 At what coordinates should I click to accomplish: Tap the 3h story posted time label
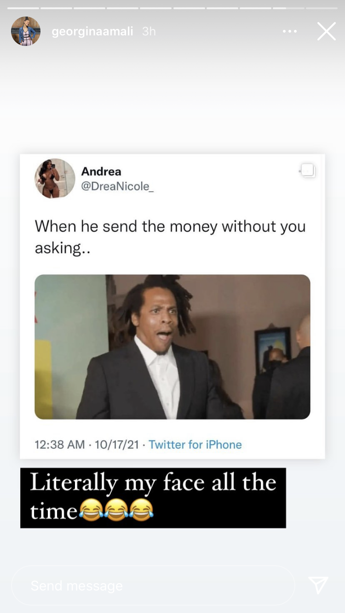149,31
